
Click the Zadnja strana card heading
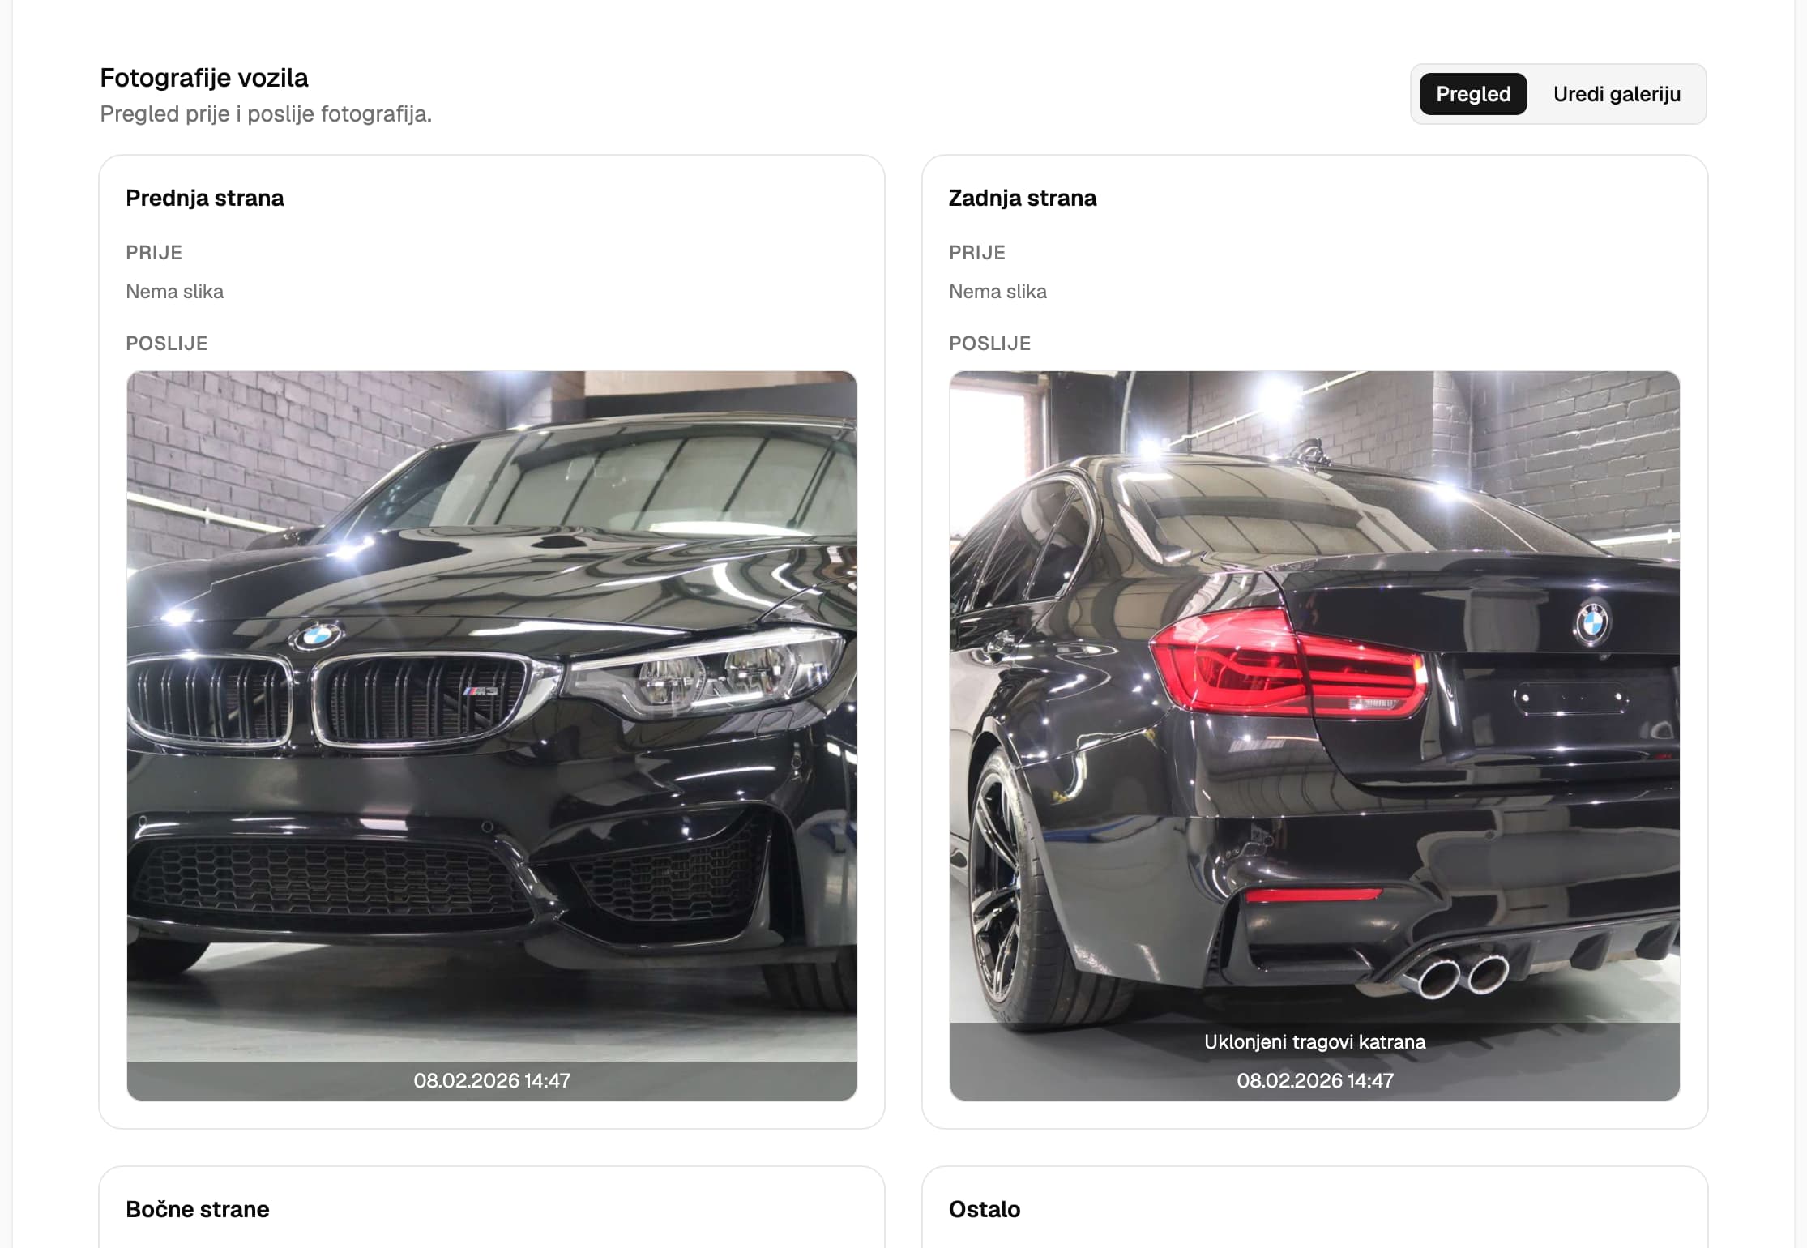[x=1023, y=199]
